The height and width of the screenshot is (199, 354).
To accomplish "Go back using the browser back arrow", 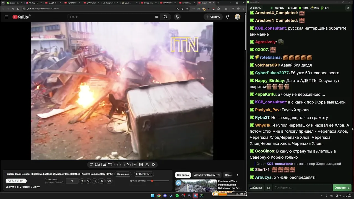I will (3, 9).
